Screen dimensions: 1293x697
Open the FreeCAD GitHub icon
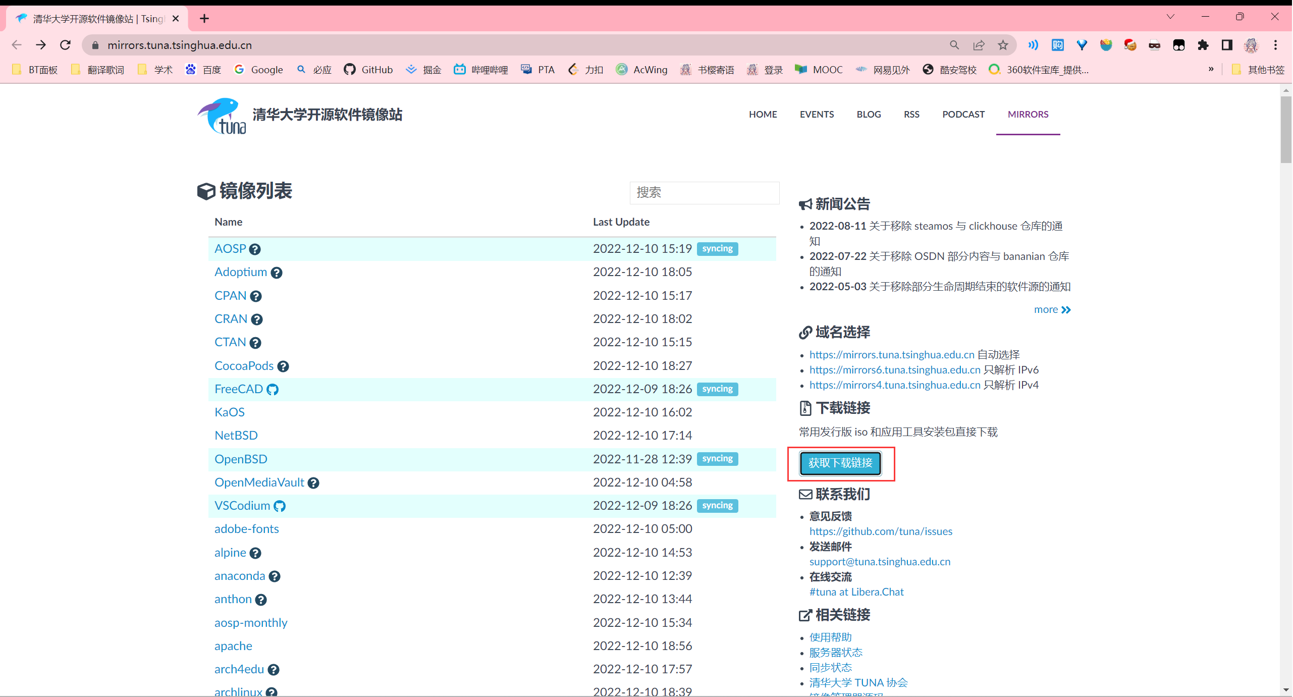click(273, 390)
